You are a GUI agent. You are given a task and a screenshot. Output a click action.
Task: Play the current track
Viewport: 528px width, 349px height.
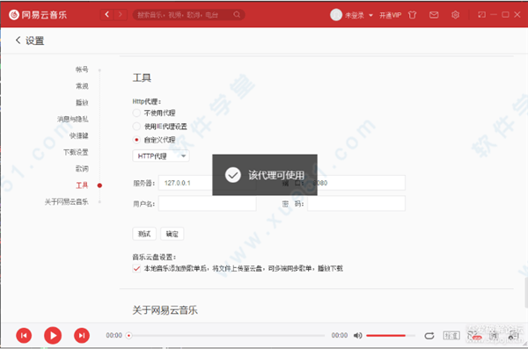[x=53, y=335]
